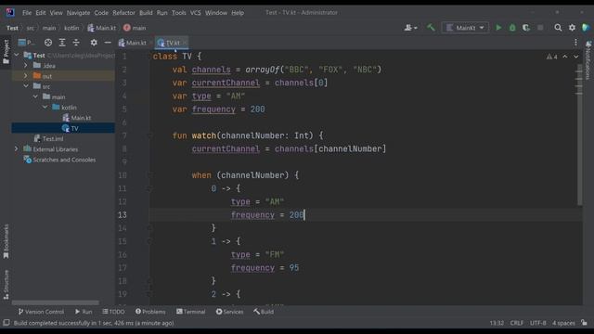This screenshot has width=594, height=334.
Task: Select Scratches and Consoles node
Action: (x=59, y=160)
